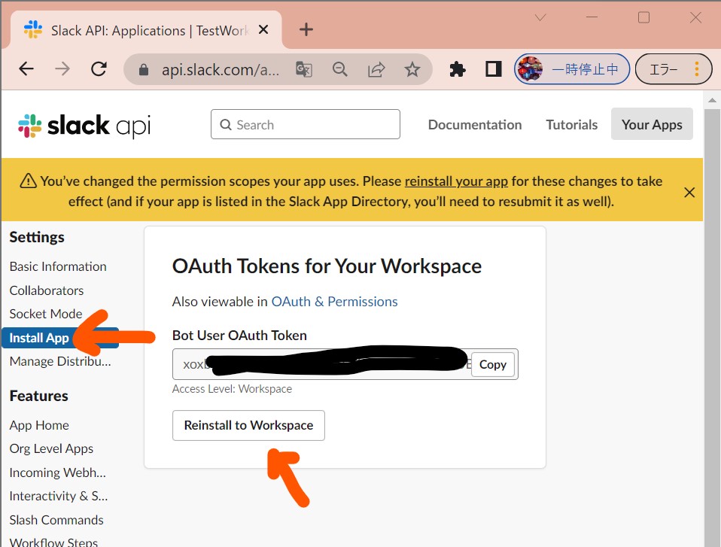Follow the OAuth & Permissions link
Image resolution: width=721 pixels, height=547 pixels.
click(334, 302)
